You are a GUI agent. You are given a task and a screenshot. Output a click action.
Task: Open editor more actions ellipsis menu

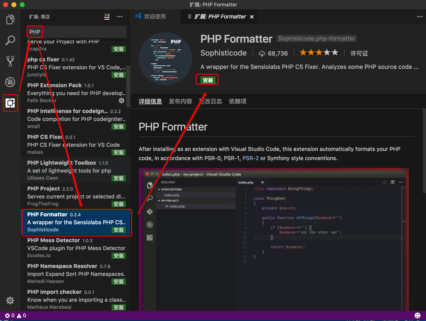419,17
